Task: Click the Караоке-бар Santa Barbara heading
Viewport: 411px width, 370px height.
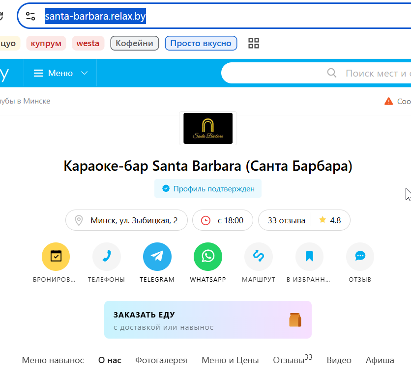Action: click(208, 166)
